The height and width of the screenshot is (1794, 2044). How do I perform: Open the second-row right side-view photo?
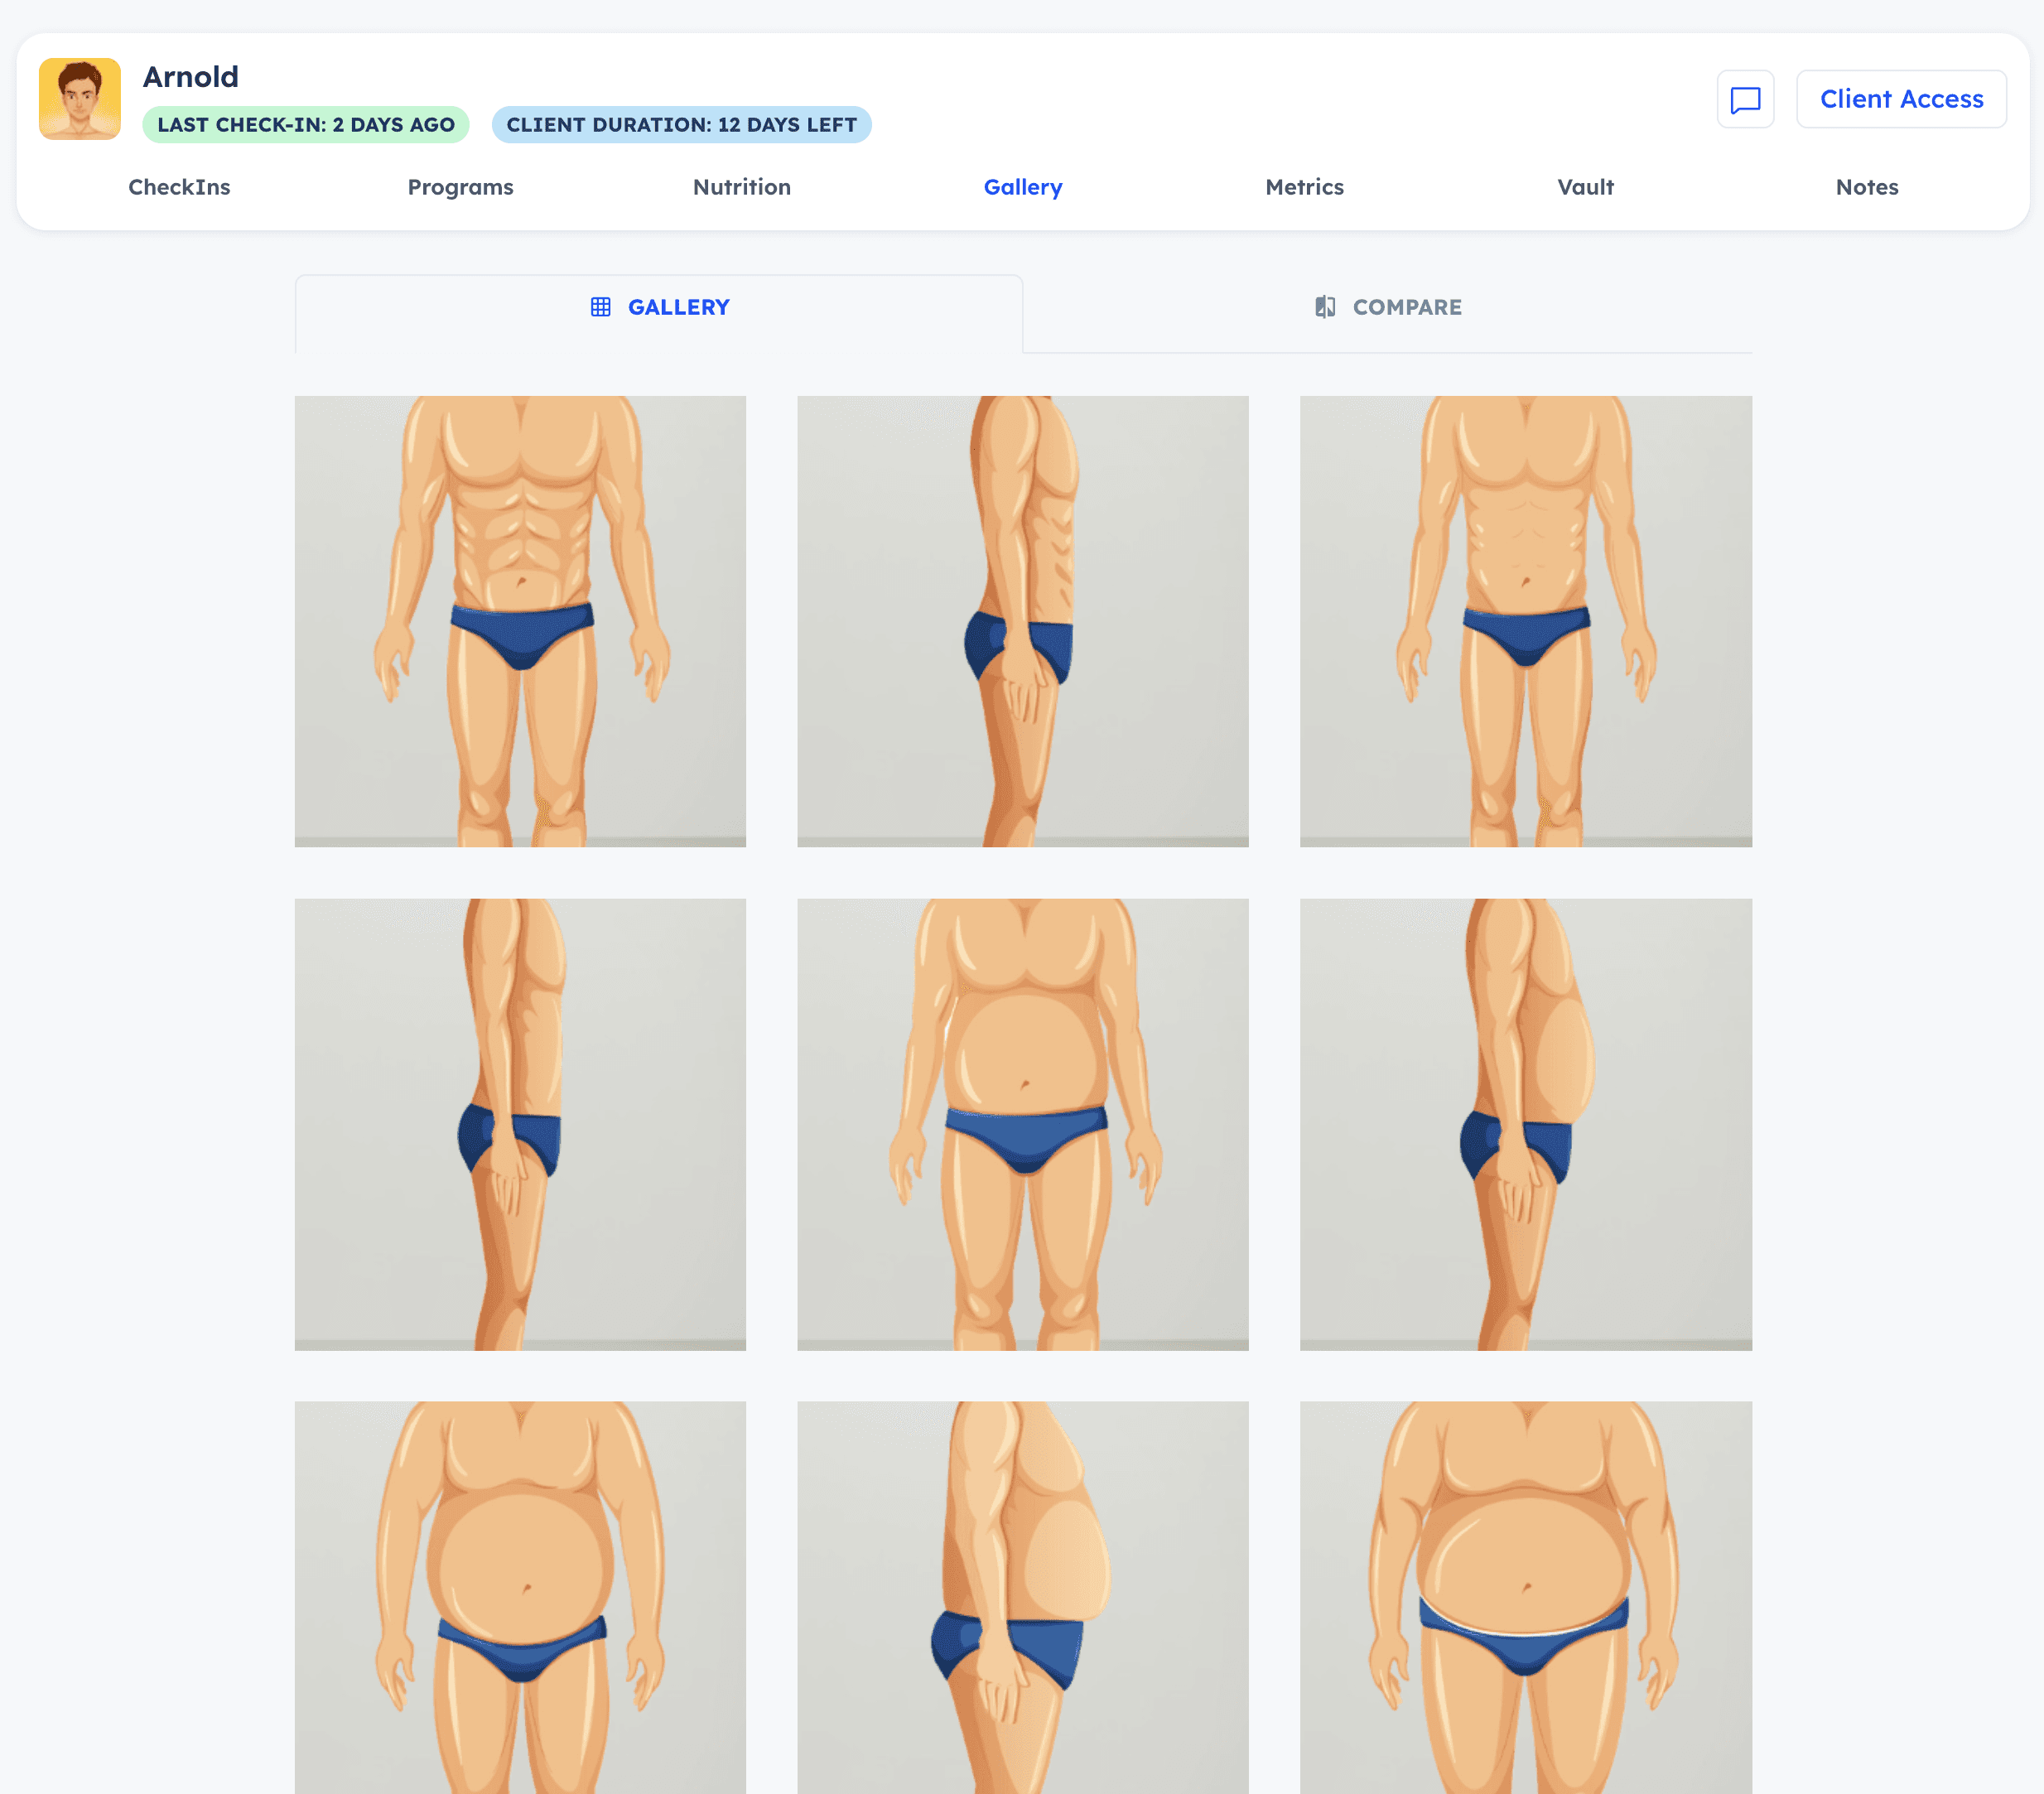[x=1525, y=1124]
